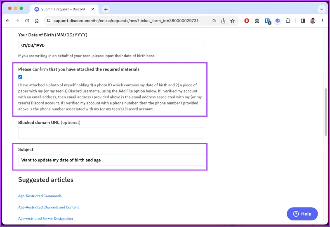Screen dimensions: 330x227
Task: Open the purple round extension icon
Action: click(278, 21)
